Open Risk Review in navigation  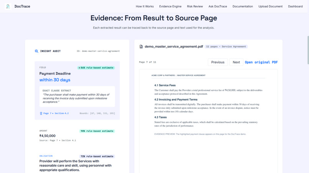(x=195, y=6)
